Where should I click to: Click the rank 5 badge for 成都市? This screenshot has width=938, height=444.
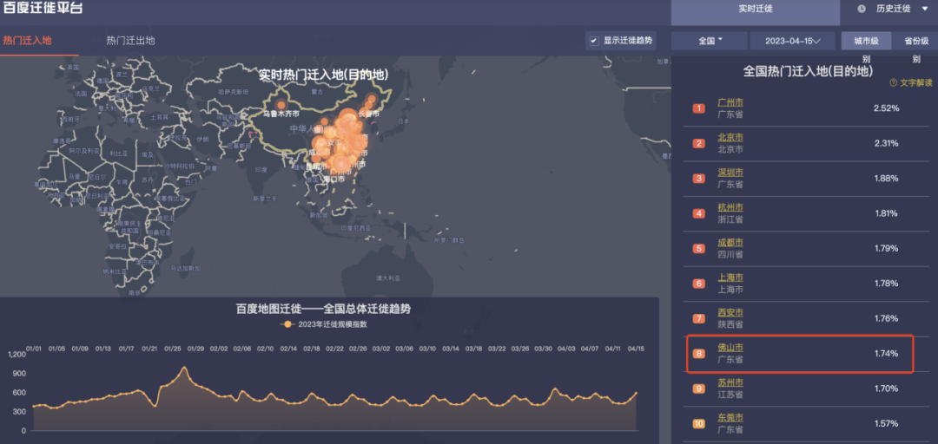coord(699,249)
